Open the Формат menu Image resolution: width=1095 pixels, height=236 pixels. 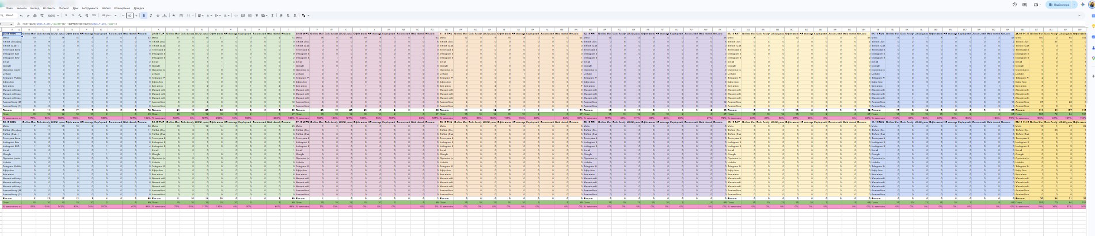point(64,8)
